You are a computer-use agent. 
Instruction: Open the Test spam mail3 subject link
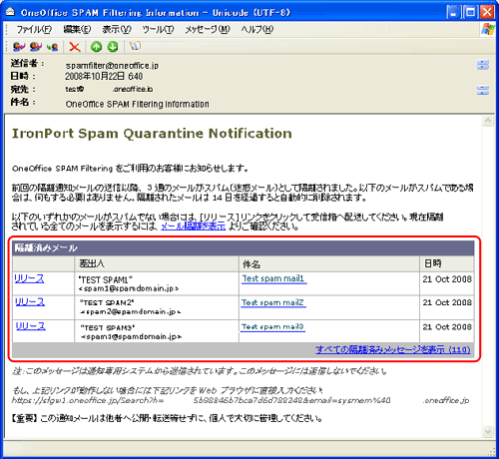[272, 327]
